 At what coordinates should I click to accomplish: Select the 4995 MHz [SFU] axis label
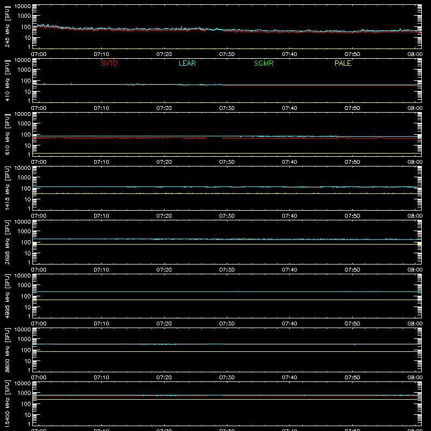pos(7,296)
